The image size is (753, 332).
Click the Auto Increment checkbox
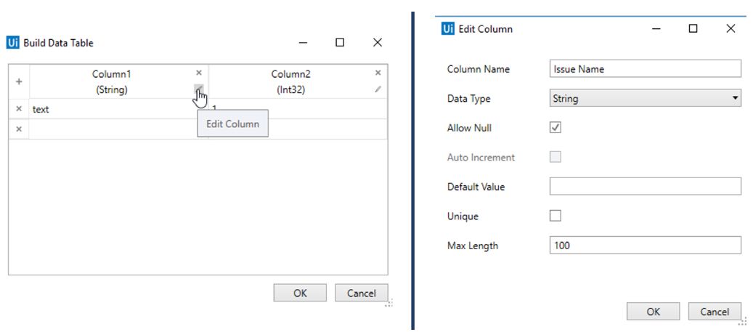555,157
